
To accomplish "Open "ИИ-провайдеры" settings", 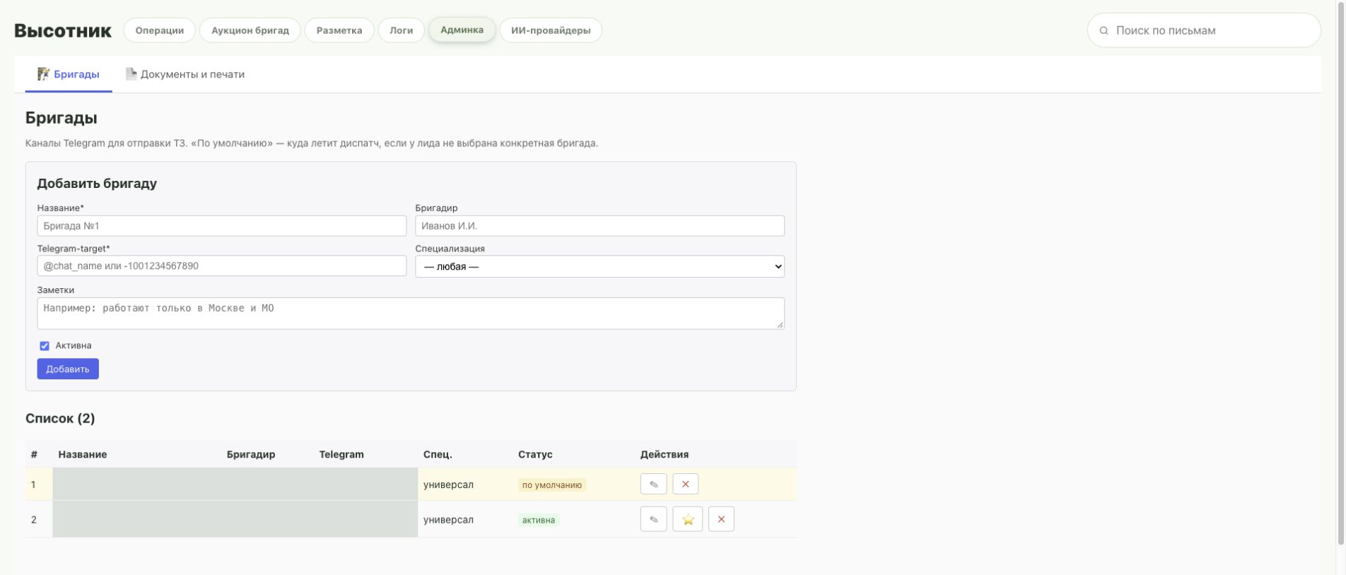I will tap(551, 30).
